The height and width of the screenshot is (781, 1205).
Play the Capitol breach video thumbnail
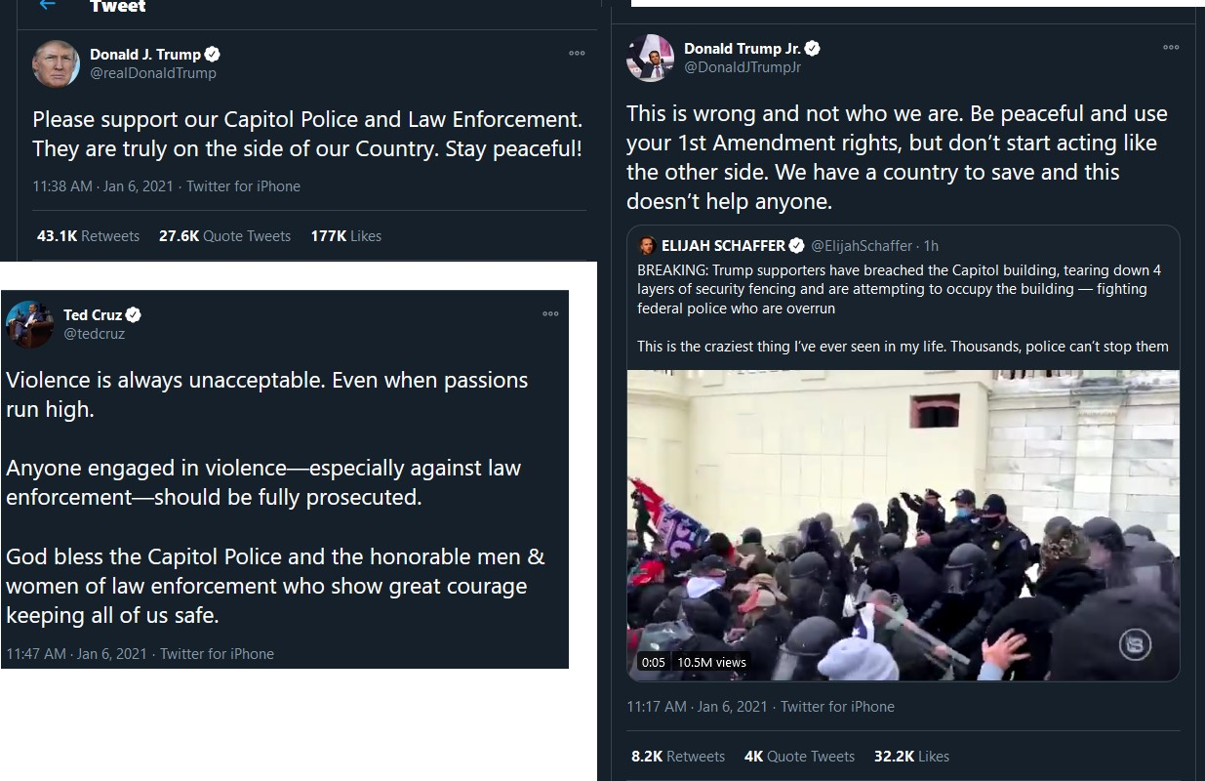pyautogui.click(x=903, y=525)
